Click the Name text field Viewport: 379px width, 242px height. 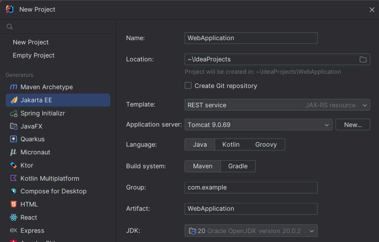pos(251,38)
